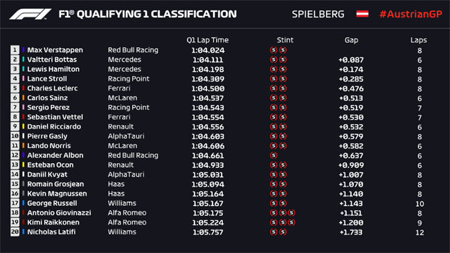Click the SPIELBERG location label
Screen dimensions: 450x253
[x=318, y=14]
